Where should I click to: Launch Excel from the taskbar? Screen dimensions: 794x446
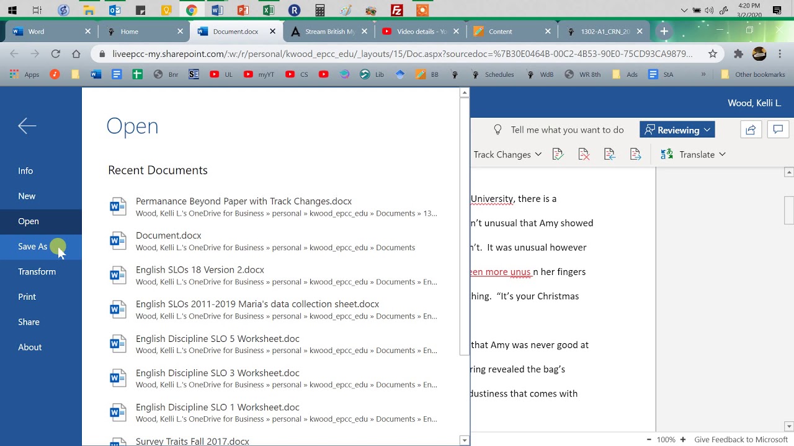click(x=268, y=10)
